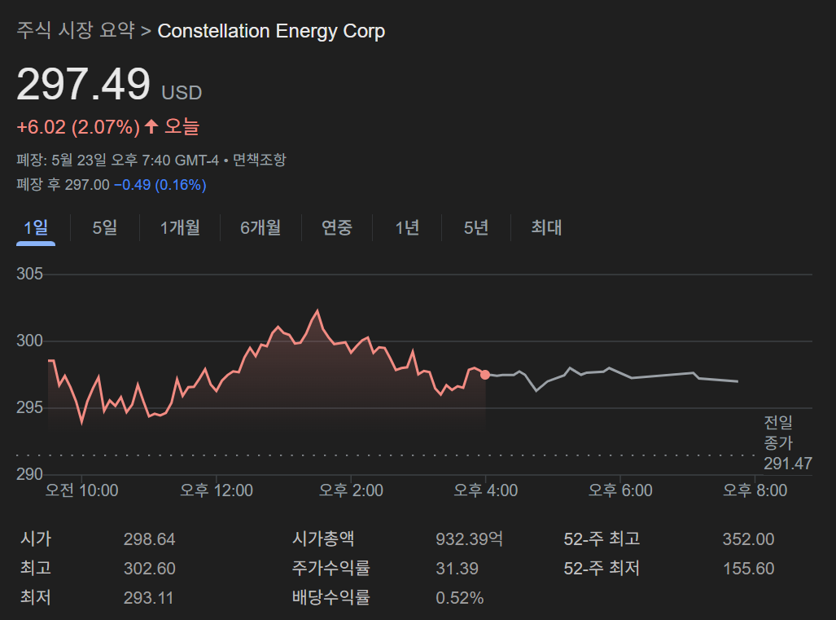
Task: Switch to the 5일 tab
Action: click(x=104, y=228)
